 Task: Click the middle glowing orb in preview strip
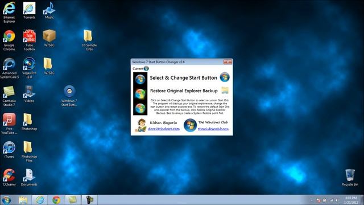click(140, 93)
